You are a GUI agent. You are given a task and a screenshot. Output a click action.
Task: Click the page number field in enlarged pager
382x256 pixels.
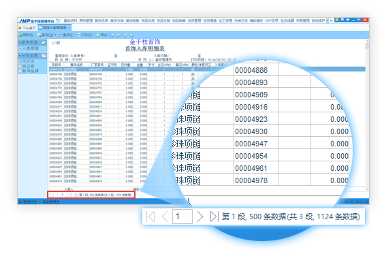pyautogui.click(x=182, y=217)
